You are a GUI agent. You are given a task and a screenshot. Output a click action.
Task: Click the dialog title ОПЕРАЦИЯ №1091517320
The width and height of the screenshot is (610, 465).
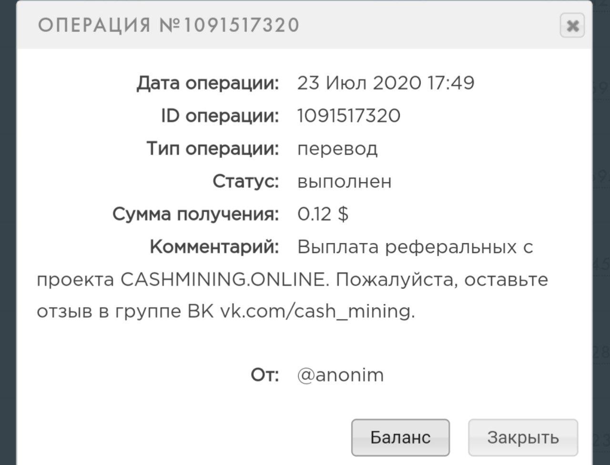(168, 25)
